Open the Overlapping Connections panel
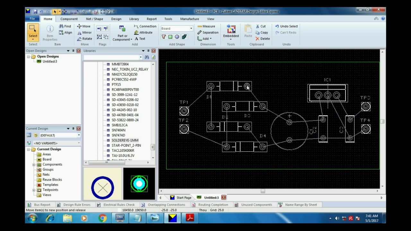 (163, 205)
